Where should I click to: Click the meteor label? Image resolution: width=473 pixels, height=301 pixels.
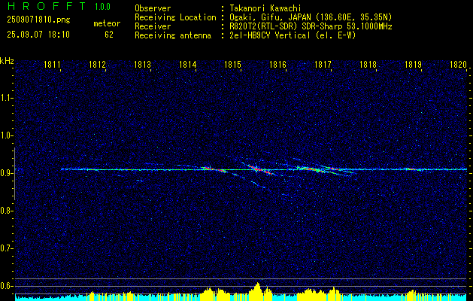point(107,23)
